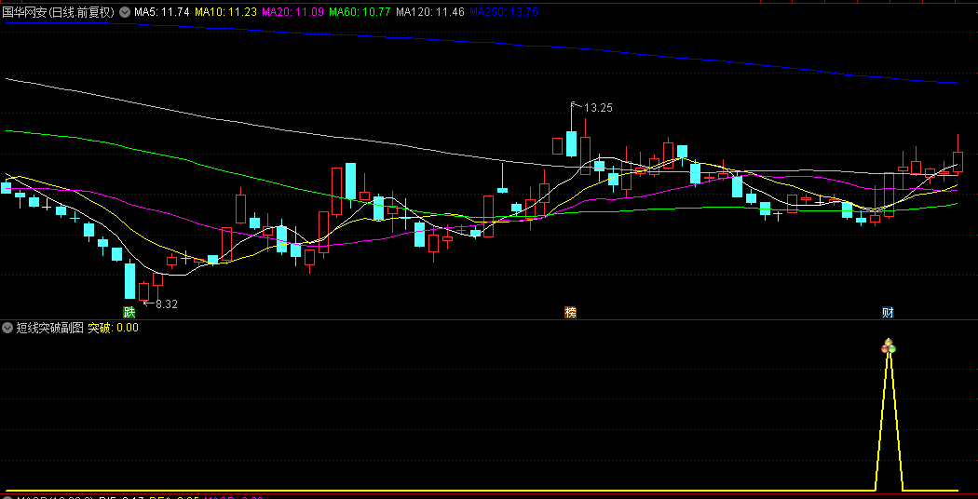The image size is (978, 499).
Task: Select the MA60: 10.77 label
Action: tap(360, 12)
